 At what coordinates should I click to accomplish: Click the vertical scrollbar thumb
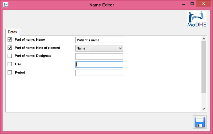coord(204,67)
